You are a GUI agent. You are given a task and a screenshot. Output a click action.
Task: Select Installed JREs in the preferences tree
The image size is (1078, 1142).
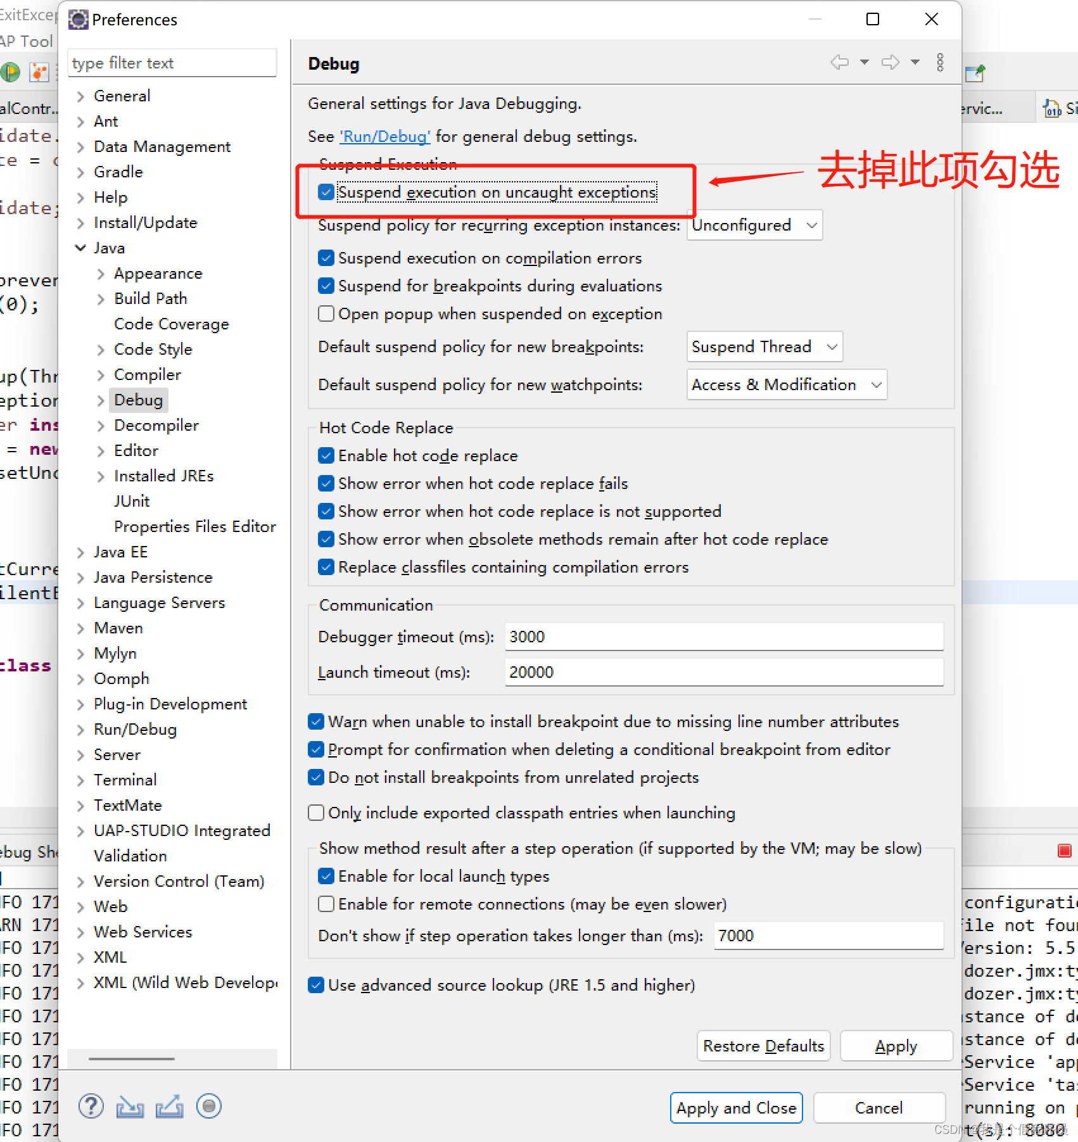coord(163,476)
